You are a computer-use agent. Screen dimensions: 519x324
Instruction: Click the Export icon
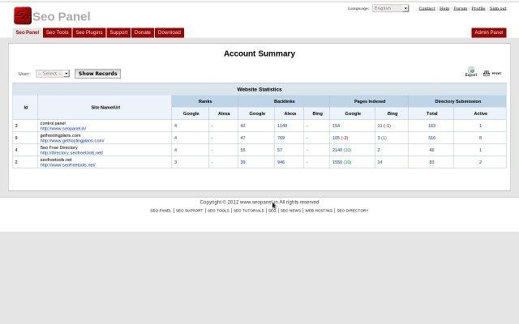471,71
